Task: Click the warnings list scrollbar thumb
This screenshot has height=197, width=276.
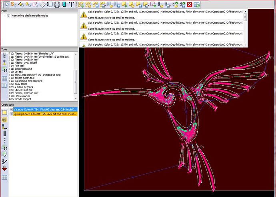Action: (245, 17)
